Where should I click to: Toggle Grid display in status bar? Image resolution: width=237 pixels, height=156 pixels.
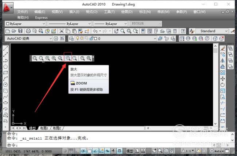tap(71, 151)
